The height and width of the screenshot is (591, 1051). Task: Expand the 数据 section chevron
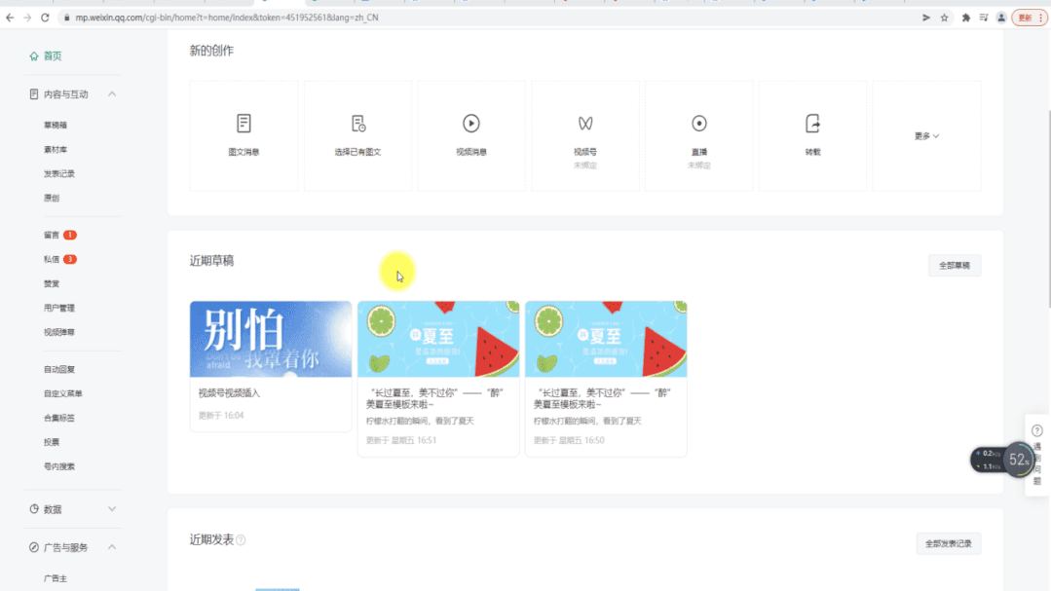click(x=112, y=509)
